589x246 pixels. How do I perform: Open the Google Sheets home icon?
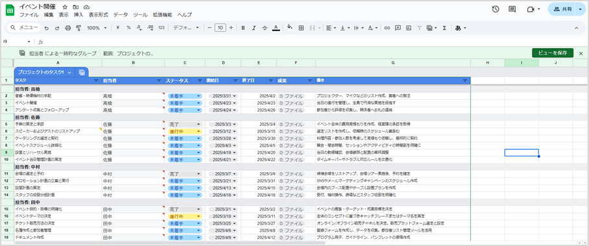click(x=10, y=10)
